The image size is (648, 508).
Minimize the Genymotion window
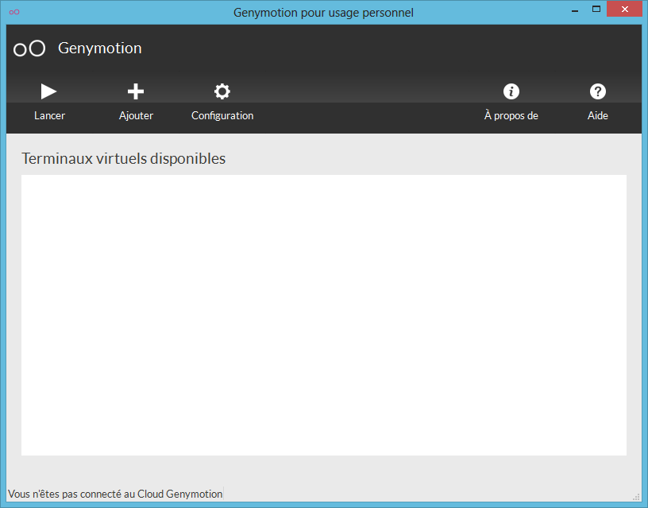click(574, 10)
